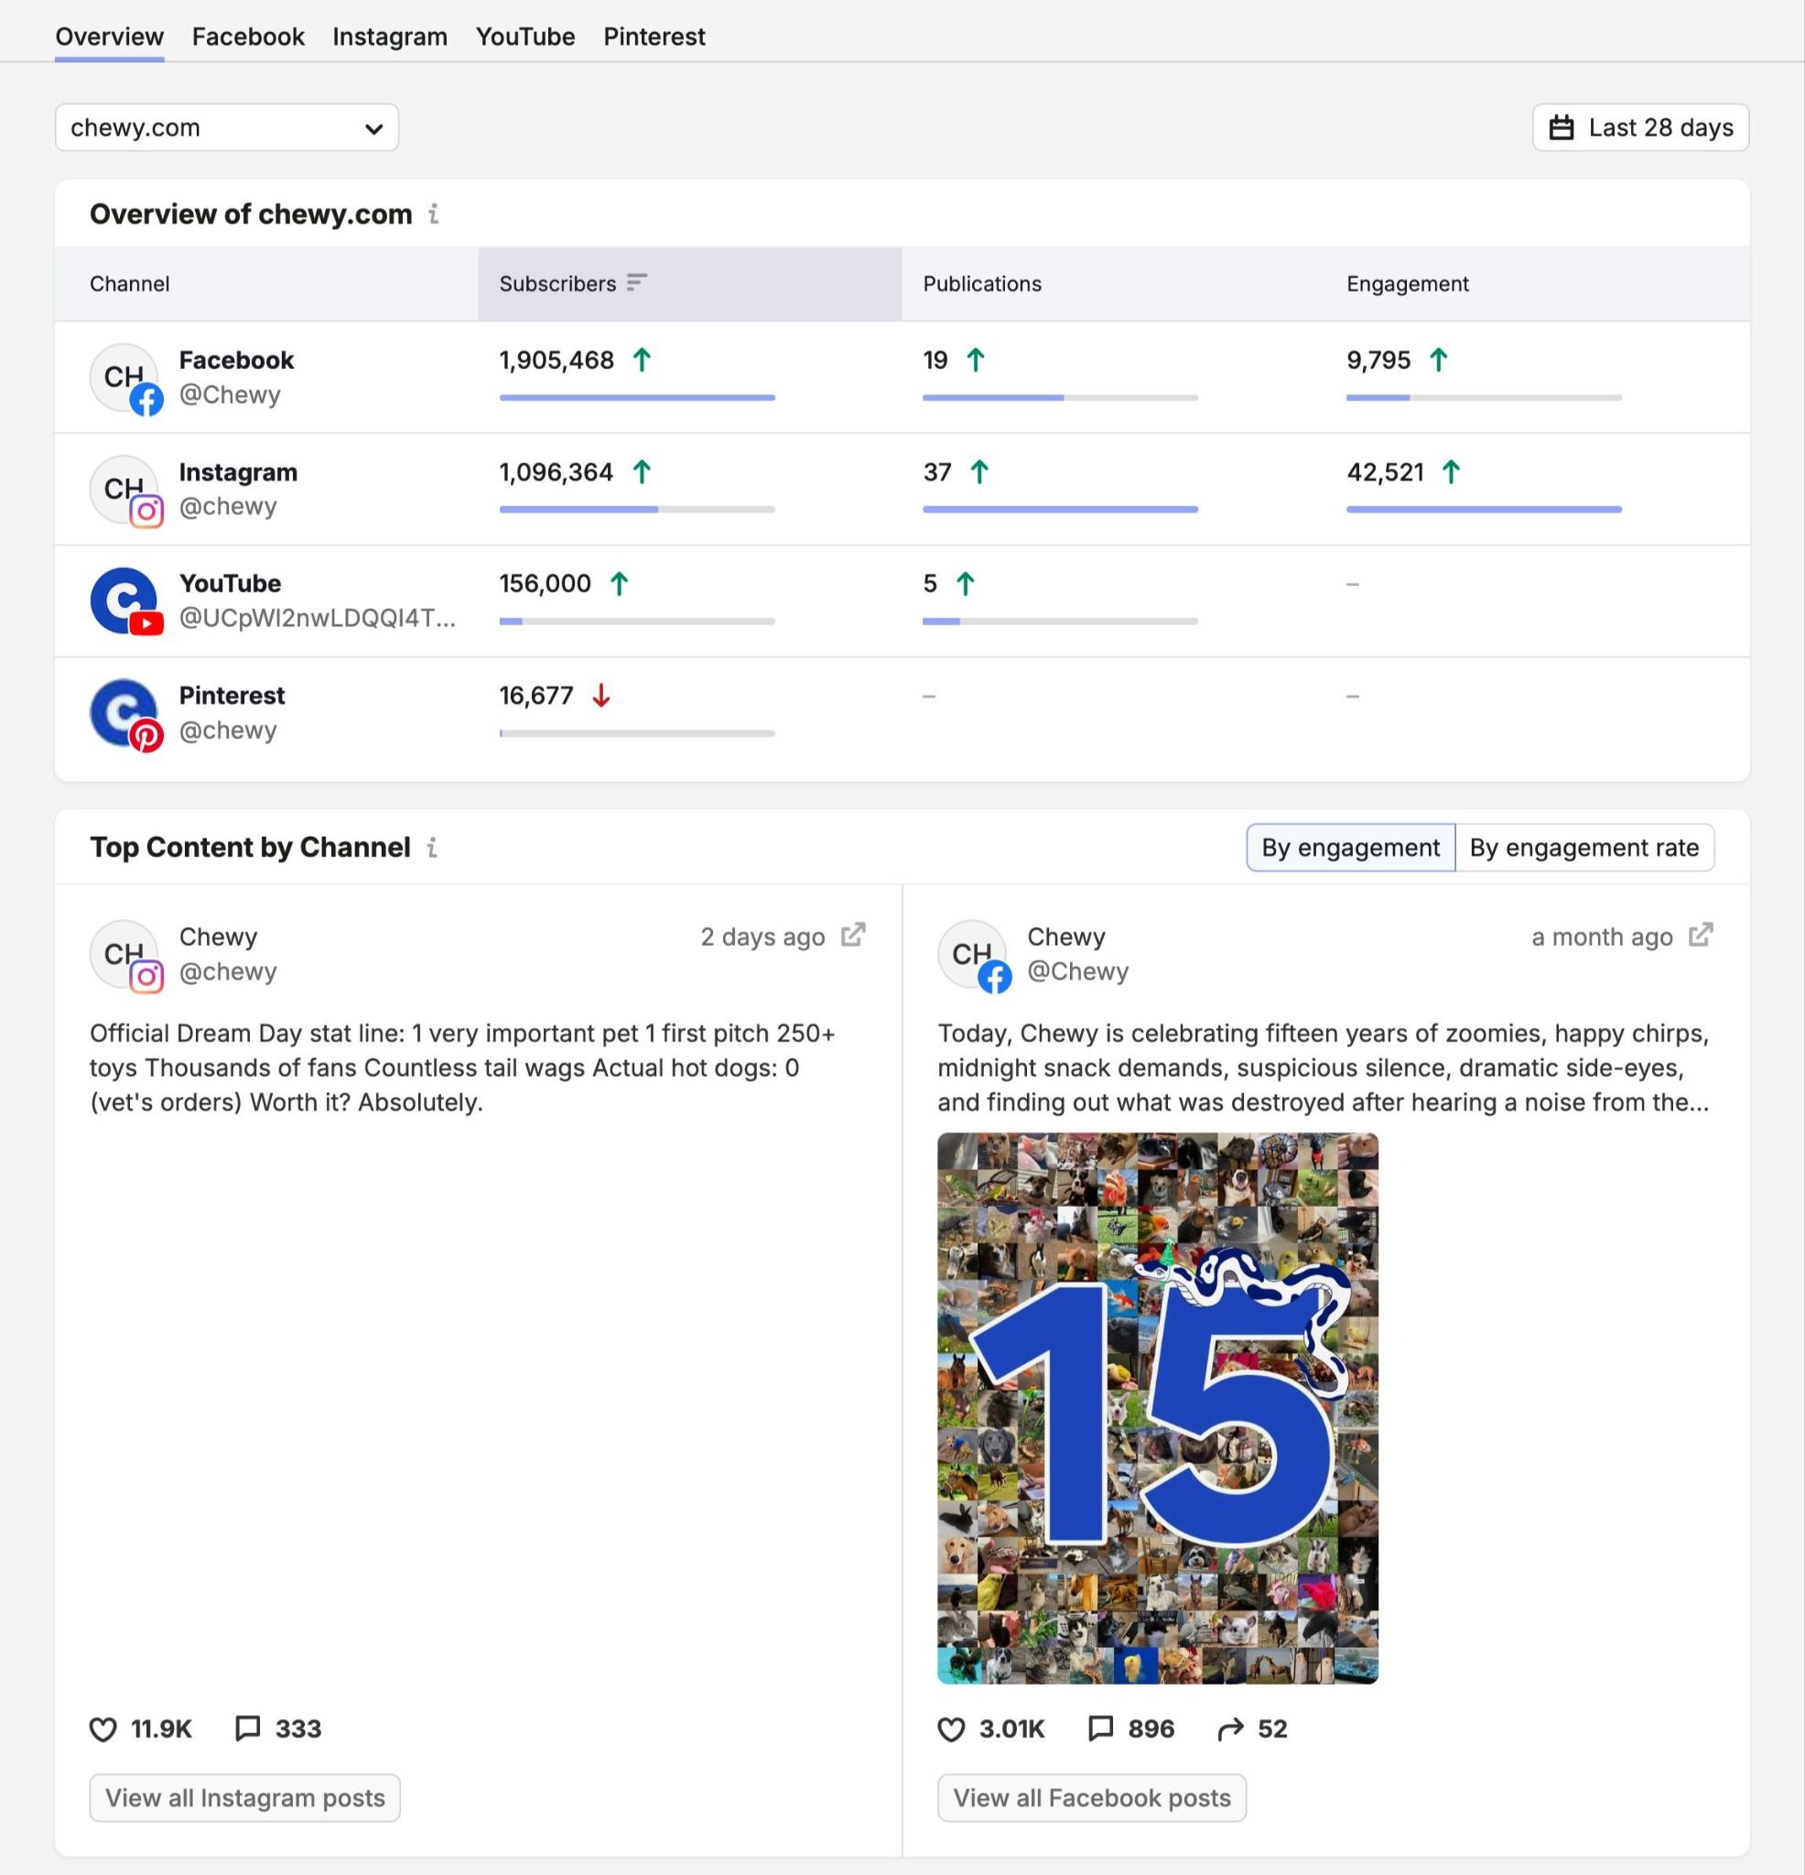Screen dimensions: 1805x1875
Task: Click the fifteen years celebration post text
Action: (1324, 1068)
